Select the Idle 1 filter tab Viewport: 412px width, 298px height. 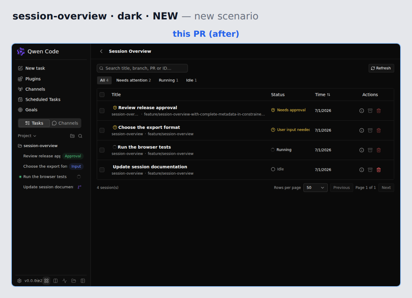tap(191, 80)
